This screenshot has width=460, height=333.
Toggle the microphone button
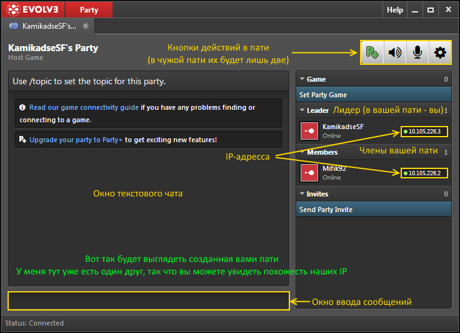coord(417,53)
